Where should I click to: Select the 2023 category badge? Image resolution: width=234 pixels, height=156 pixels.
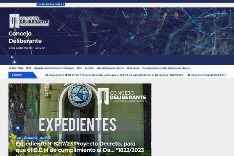click(19, 138)
